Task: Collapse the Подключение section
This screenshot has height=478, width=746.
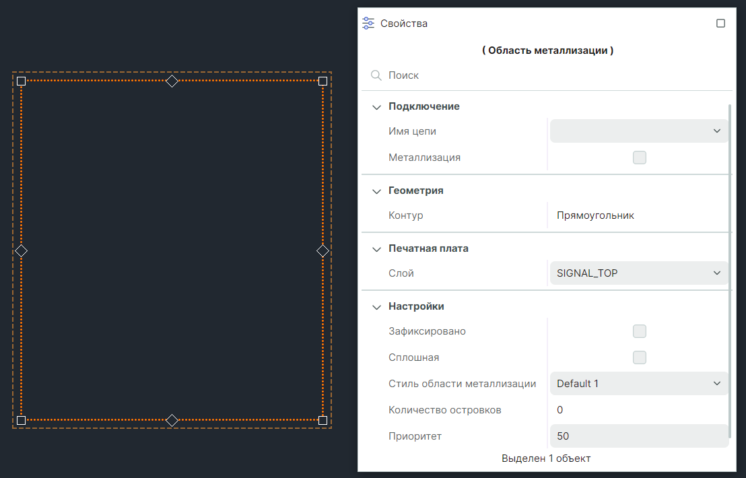Action: pos(376,106)
